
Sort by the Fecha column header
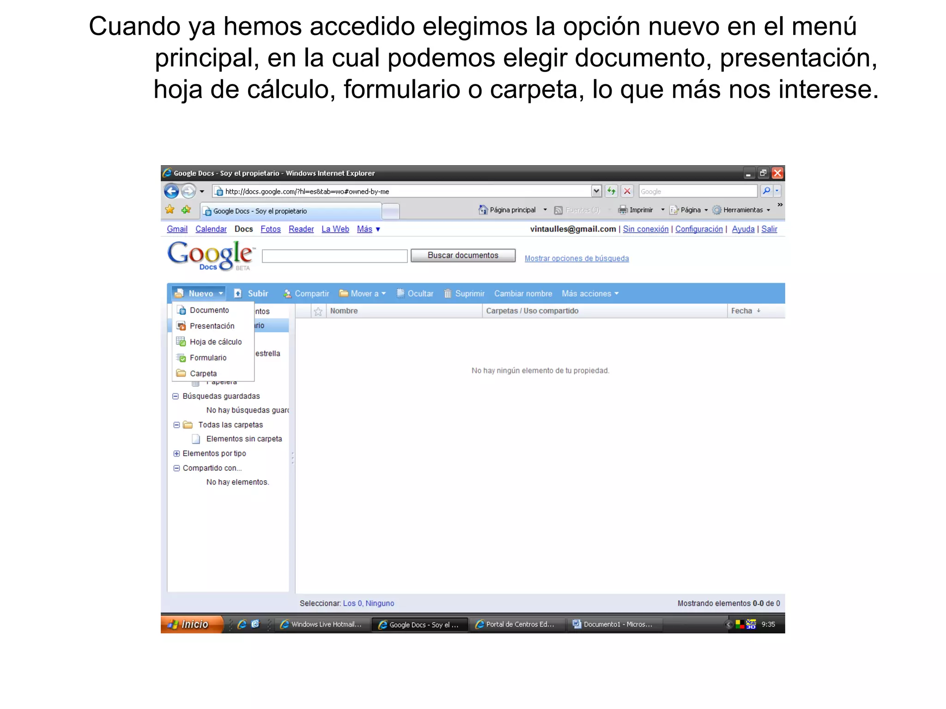[x=756, y=311]
